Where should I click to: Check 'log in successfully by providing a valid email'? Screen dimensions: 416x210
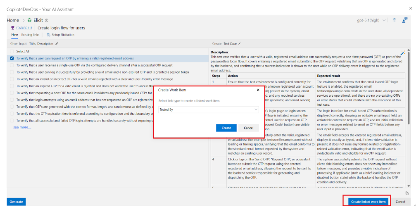pyautogui.click(x=12, y=72)
